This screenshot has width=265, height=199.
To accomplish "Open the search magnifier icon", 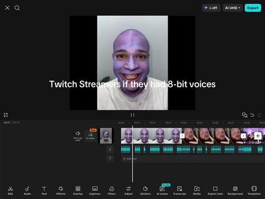I will pos(17,8).
